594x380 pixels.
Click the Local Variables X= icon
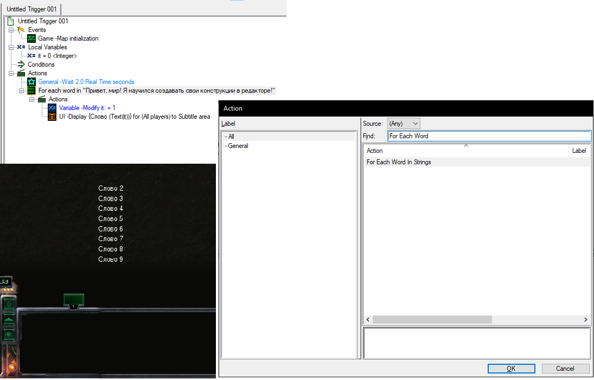[x=21, y=47]
